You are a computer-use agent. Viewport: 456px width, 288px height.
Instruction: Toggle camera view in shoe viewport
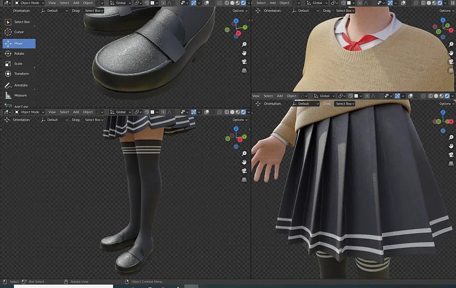coord(244,62)
